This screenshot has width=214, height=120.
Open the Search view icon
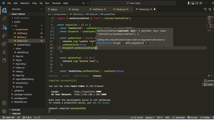pyautogui.click(x=4, y=18)
